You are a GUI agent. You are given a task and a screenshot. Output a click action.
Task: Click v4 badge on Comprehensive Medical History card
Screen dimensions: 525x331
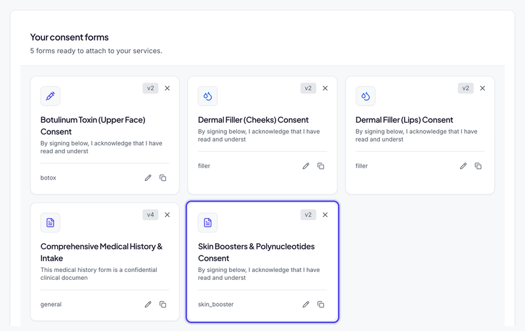click(150, 214)
